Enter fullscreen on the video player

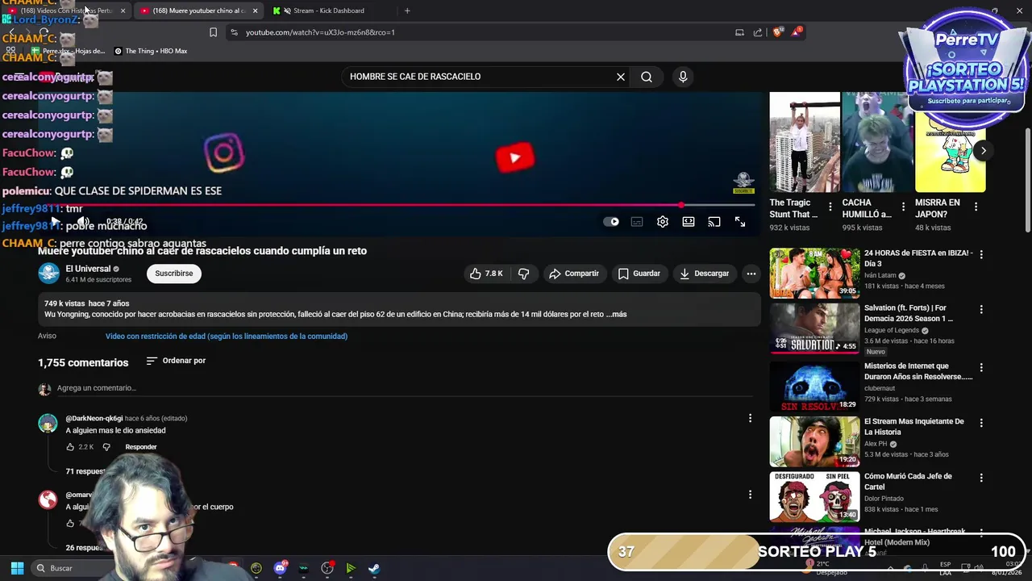pos(740,222)
